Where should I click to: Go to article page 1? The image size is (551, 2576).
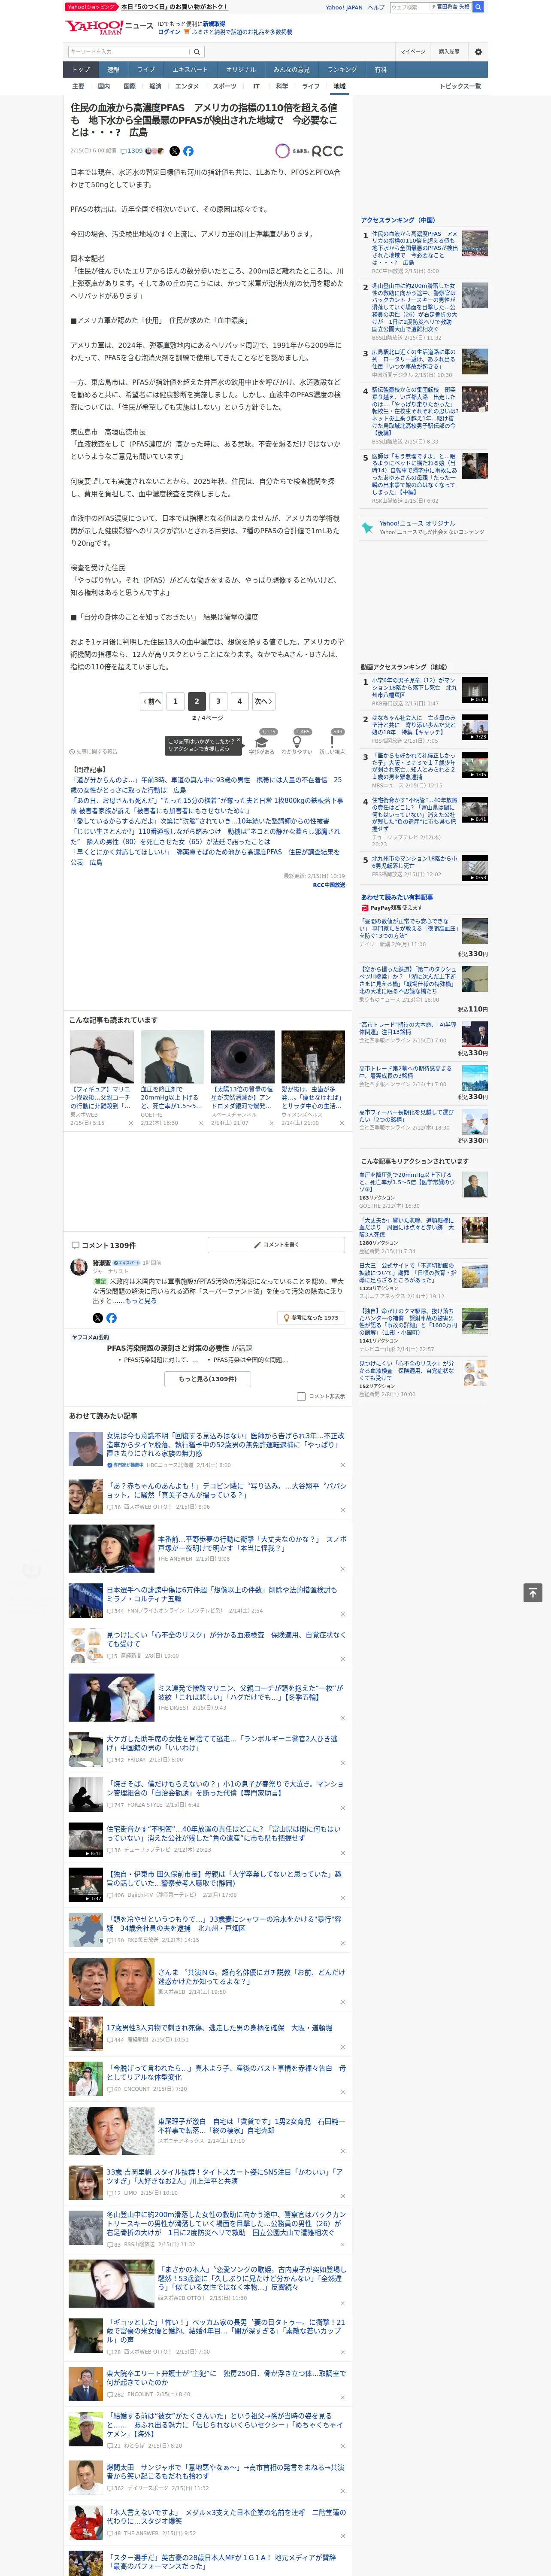point(175,701)
